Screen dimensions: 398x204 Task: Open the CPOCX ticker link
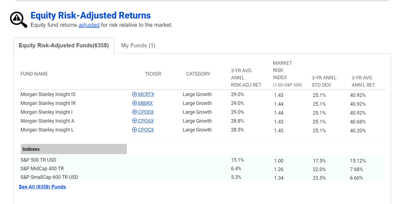146,130
